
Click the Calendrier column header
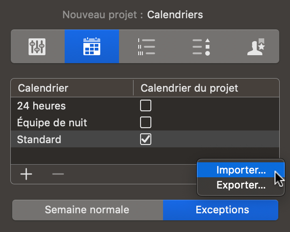(x=43, y=88)
